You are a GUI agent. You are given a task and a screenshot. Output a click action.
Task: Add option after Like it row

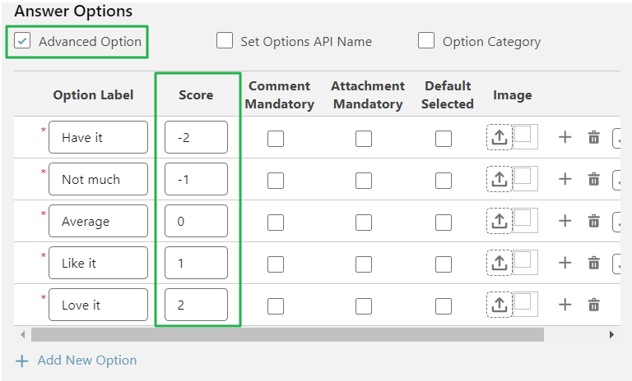click(565, 263)
